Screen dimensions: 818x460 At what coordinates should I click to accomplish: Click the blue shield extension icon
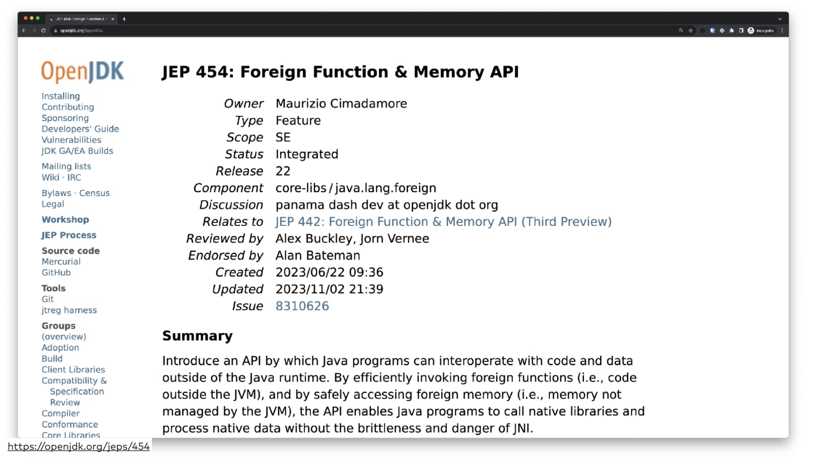coord(712,31)
